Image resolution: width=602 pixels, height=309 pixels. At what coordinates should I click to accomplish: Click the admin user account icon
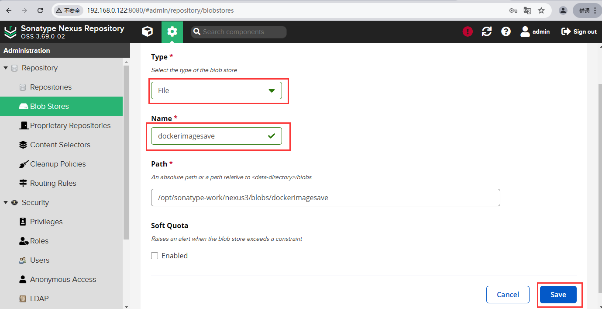coord(525,31)
